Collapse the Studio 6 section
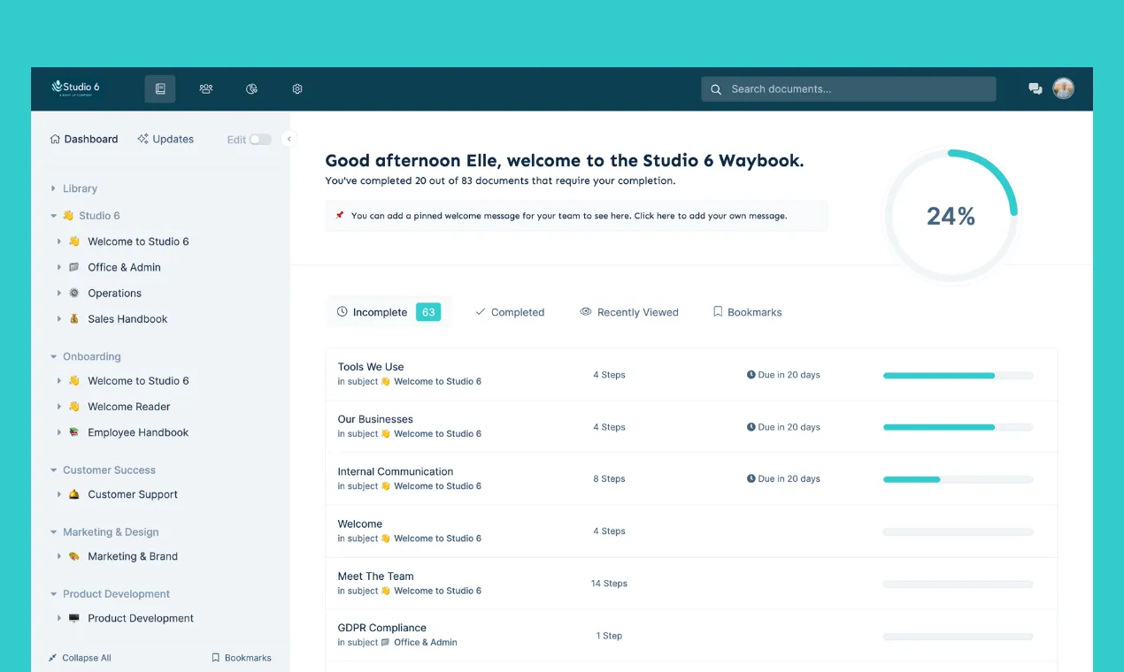Viewport: 1124px width, 672px height. click(x=54, y=216)
